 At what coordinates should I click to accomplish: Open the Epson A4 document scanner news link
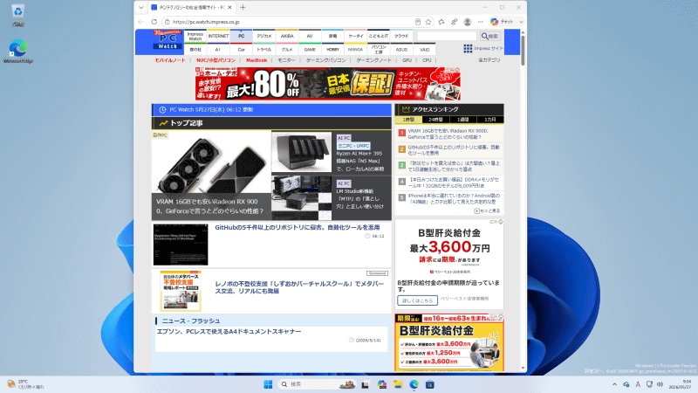[x=229, y=332]
